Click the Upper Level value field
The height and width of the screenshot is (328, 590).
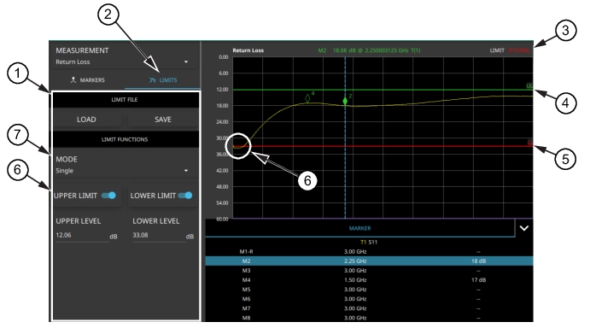[x=82, y=236]
